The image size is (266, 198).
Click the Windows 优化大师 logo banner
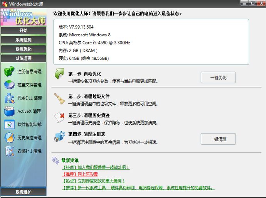point(24,17)
